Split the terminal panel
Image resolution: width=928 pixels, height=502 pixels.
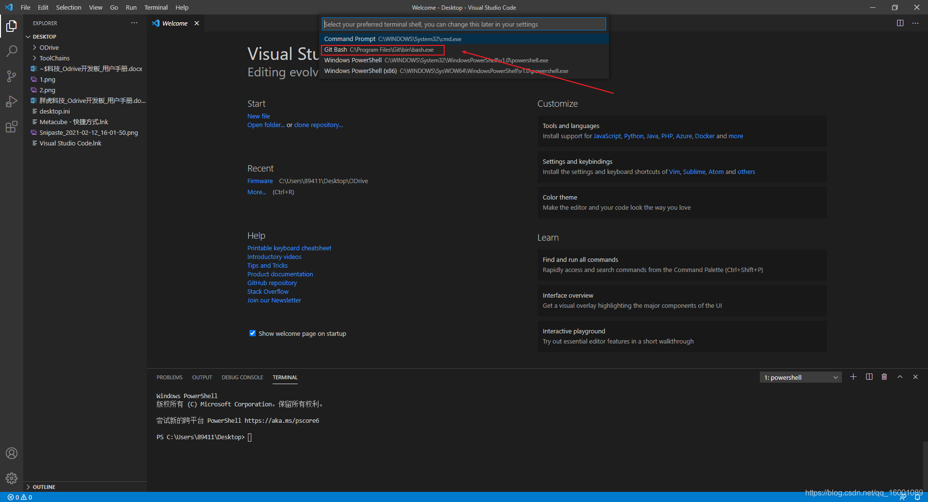[869, 377]
